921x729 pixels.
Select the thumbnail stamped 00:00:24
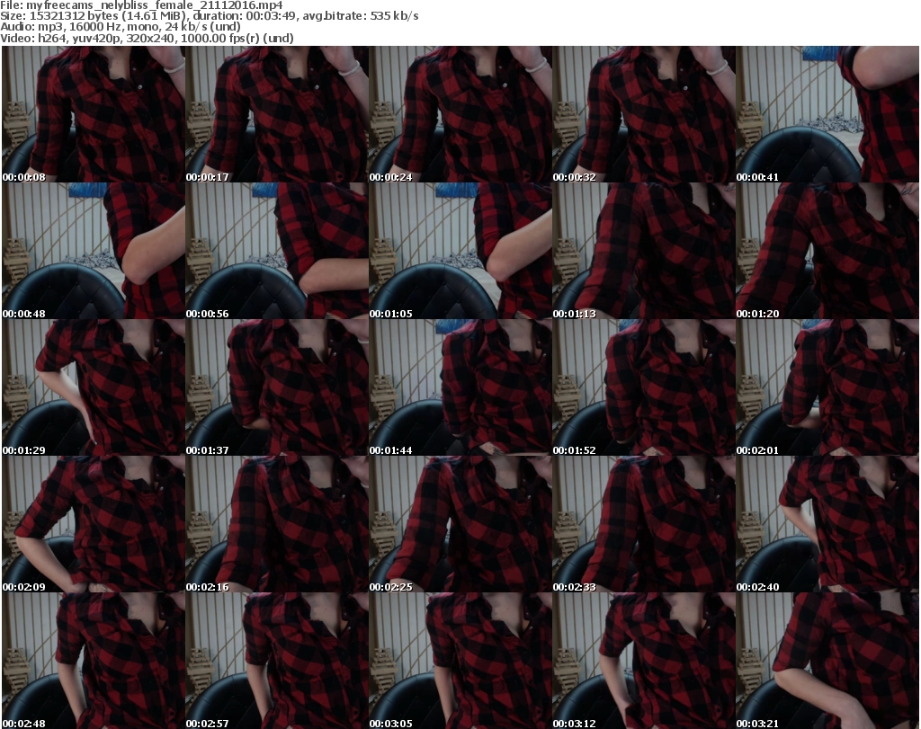tap(460, 114)
